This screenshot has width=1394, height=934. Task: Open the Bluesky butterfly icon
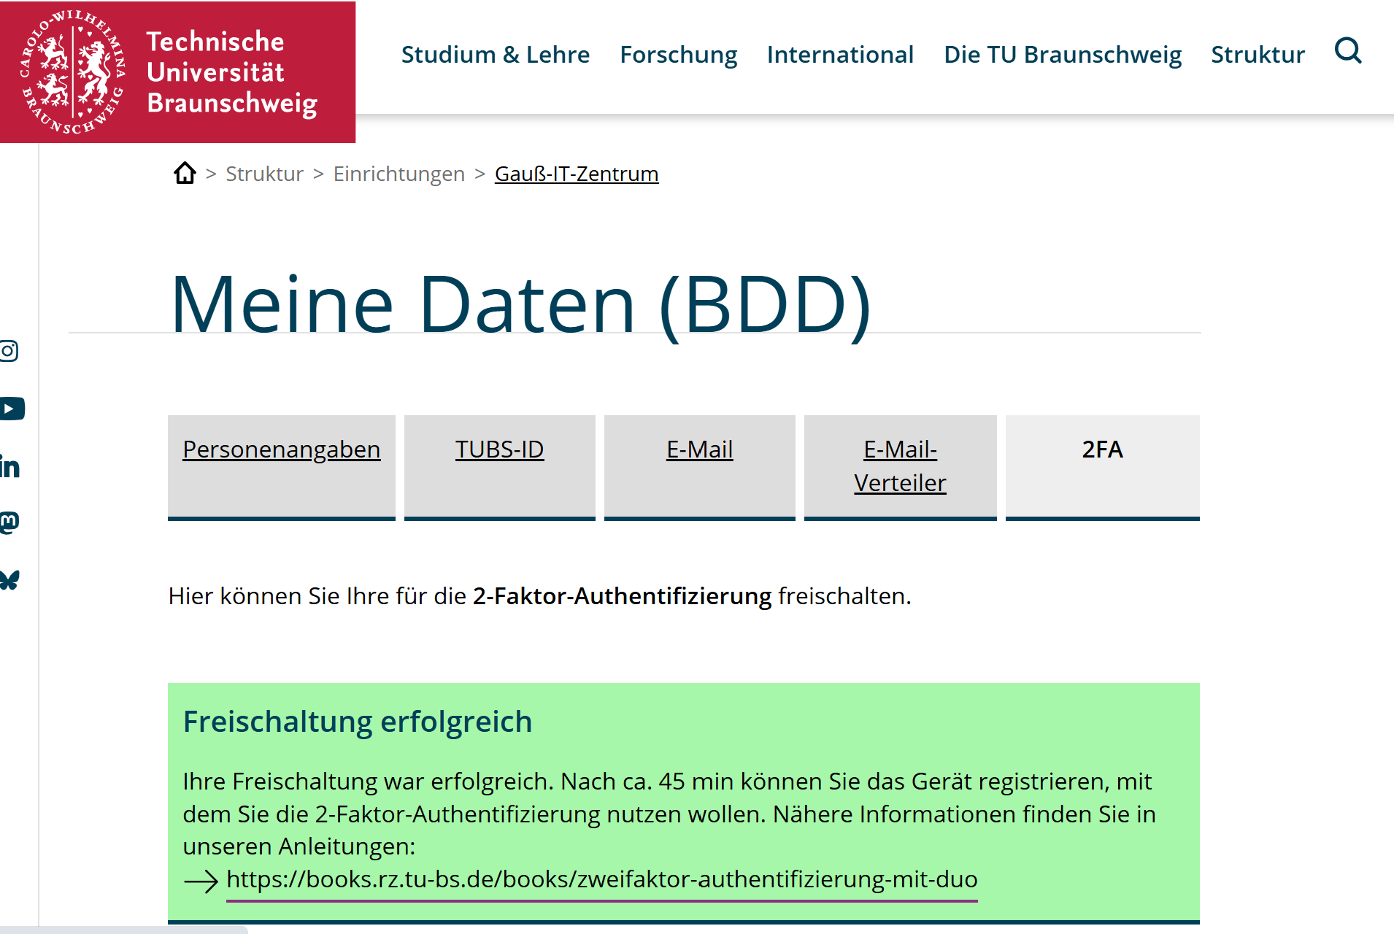coord(9,580)
